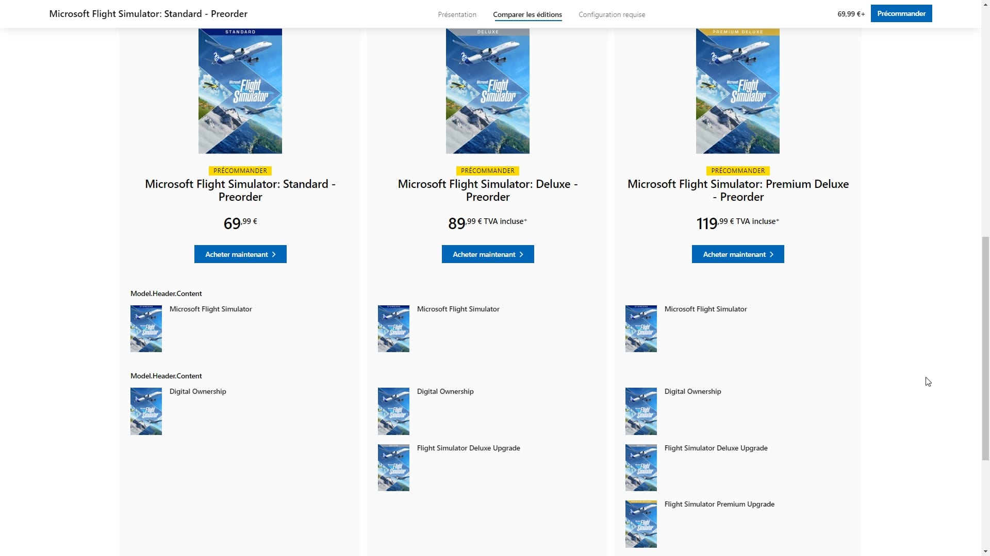
Task: Open the Deluxe edition large cover image
Action: [488, 91]
